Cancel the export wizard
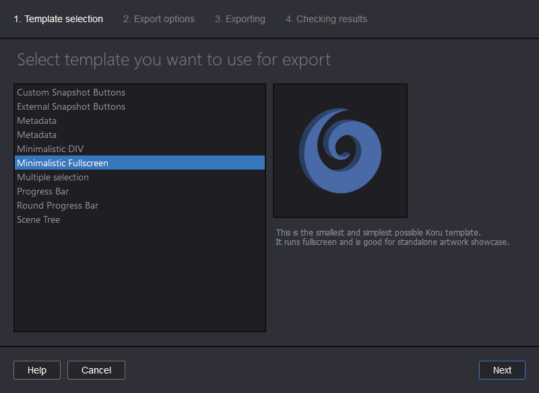This screenshot has width=539, height=393. [x=96, y=369]
